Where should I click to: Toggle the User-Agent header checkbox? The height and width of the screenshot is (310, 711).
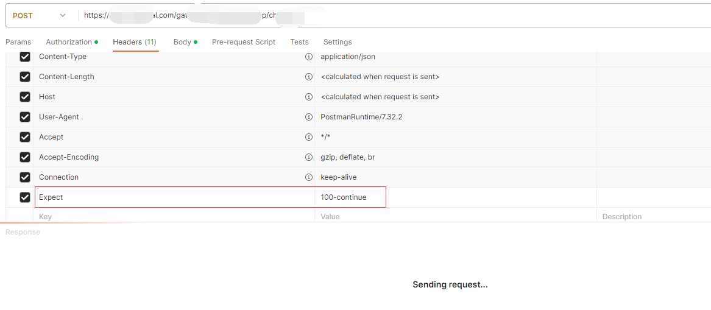coord(25,117)
